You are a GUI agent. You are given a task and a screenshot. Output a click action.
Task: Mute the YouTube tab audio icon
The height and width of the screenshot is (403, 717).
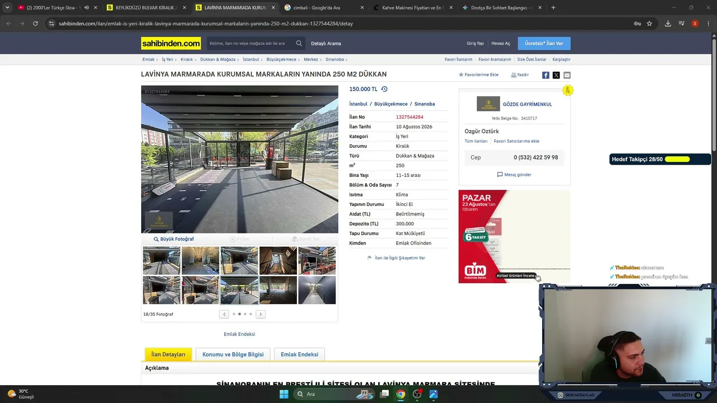(86, 8)
